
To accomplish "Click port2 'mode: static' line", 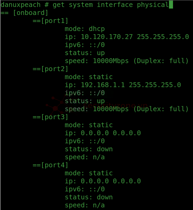I will click(x=89, y=77).
